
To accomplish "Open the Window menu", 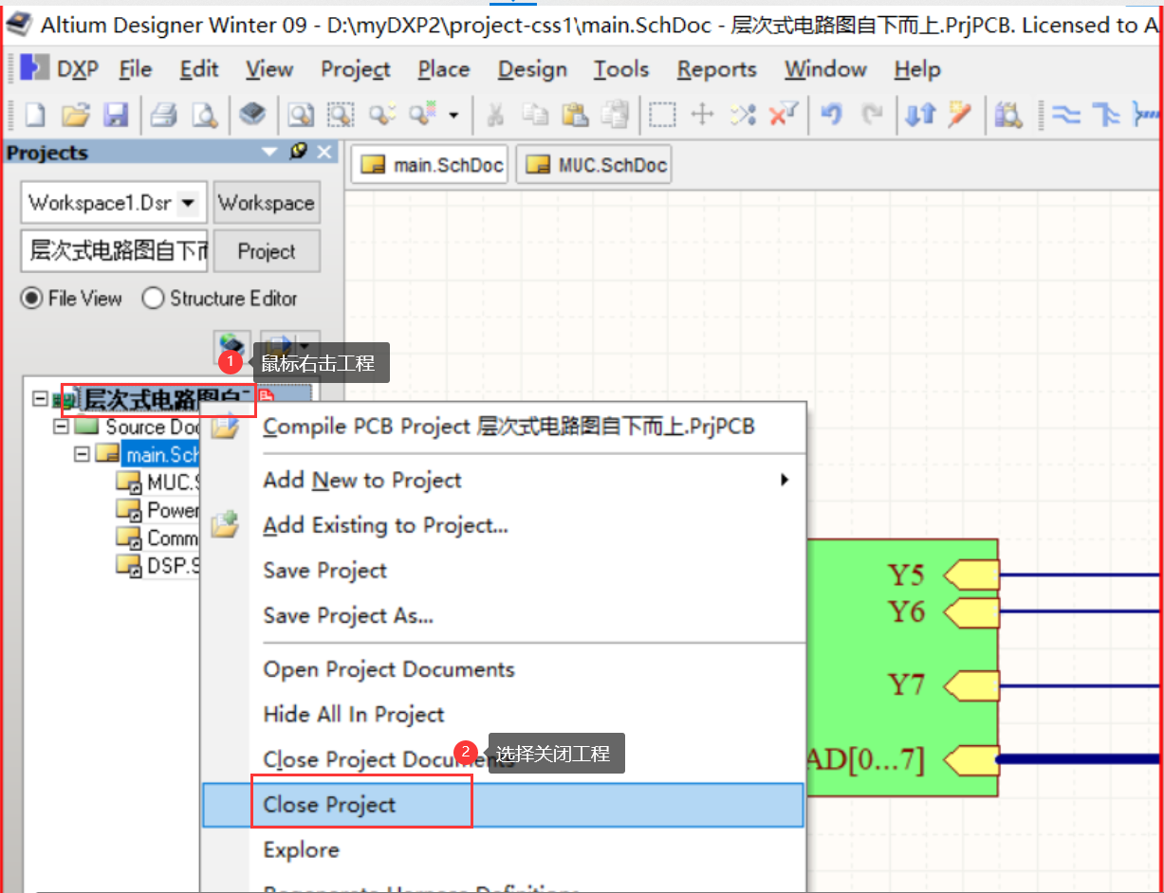I will pos(825,69).
